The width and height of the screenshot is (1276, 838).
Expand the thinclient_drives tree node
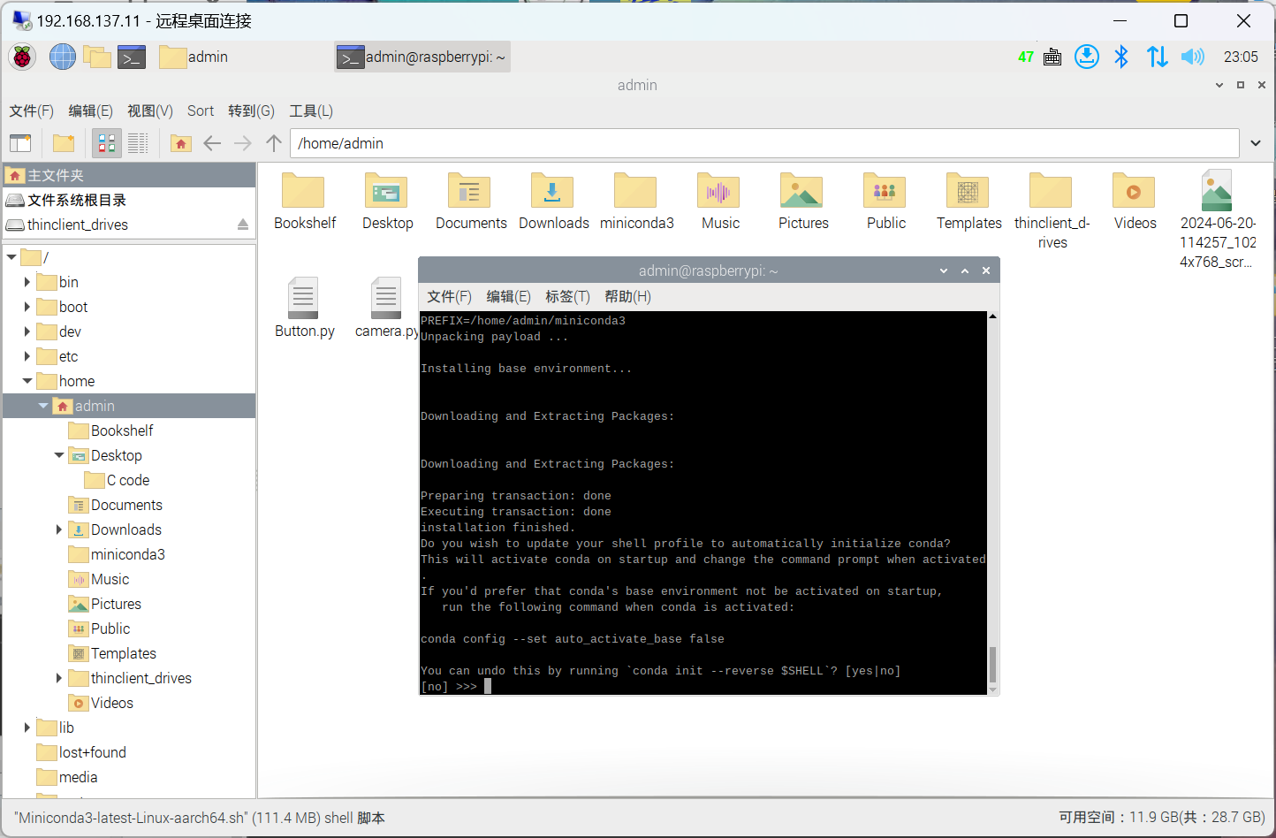(x=59, y=678)
